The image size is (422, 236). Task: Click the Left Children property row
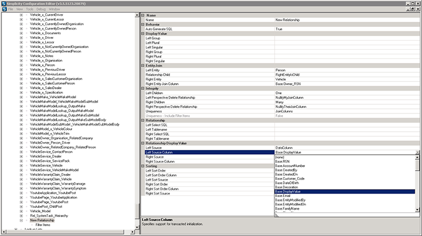(282, 93)
